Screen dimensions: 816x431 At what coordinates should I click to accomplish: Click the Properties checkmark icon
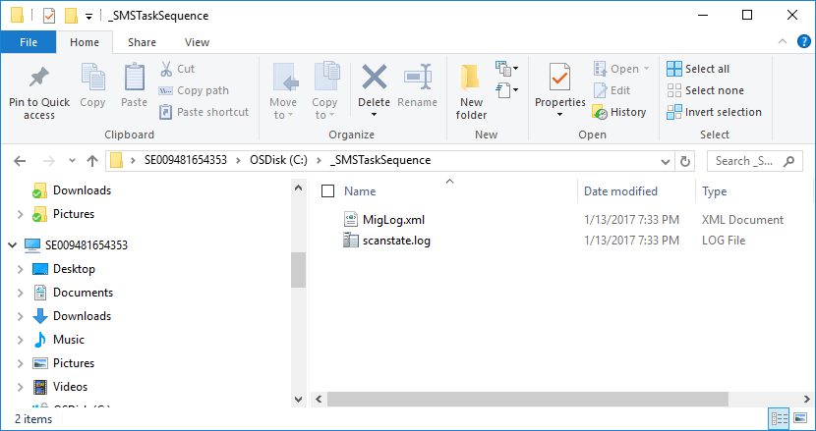[559, 78]
